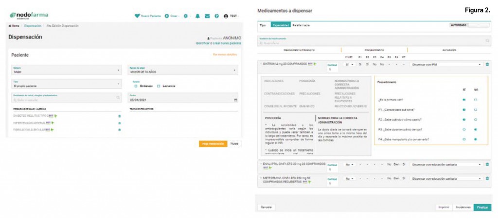Screen dimensions: 498x219
Task: Select NO for '¿Es la primera vez?'
Action: [x=475, y=100]
